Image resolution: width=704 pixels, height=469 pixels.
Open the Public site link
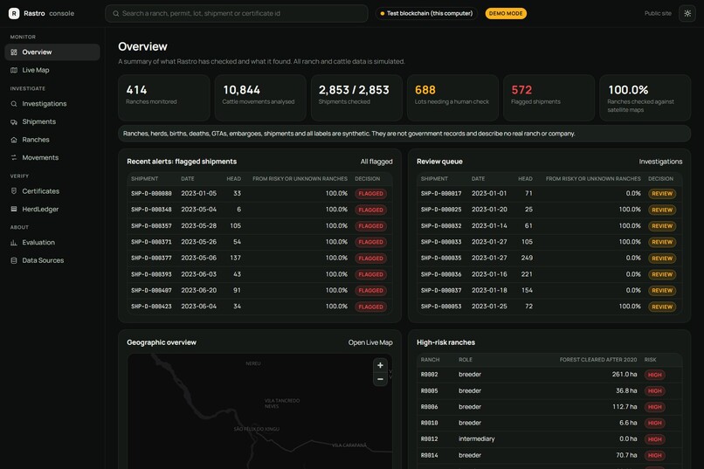[x=658, y=13]
